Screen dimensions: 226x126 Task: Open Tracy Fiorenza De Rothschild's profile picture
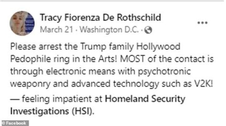point(22,23)
